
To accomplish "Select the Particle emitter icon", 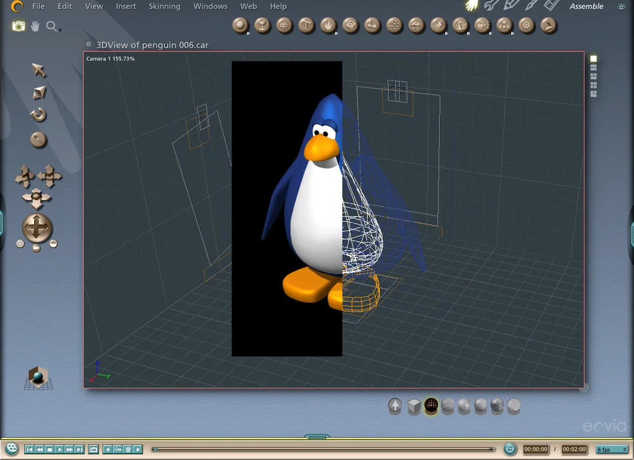I will point(394,25).
